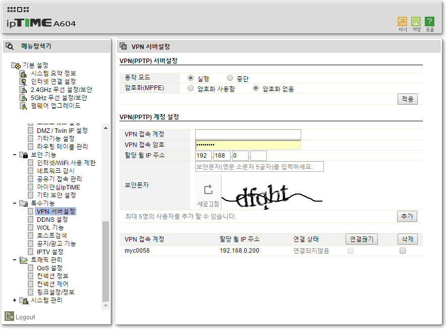The width and height of the screenshot is (446, 331).
Task: Click the Logout icon
Action: 9,316
